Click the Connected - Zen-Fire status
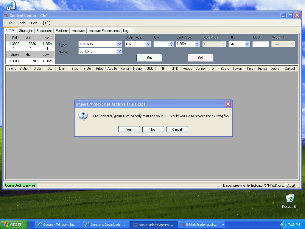 click(20, 185)
